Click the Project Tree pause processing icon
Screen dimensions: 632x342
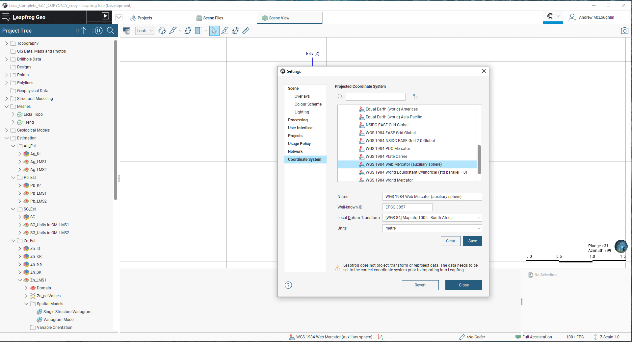tap(99, 31)
